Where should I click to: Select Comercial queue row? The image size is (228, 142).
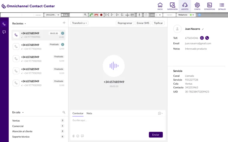(38, 126)
